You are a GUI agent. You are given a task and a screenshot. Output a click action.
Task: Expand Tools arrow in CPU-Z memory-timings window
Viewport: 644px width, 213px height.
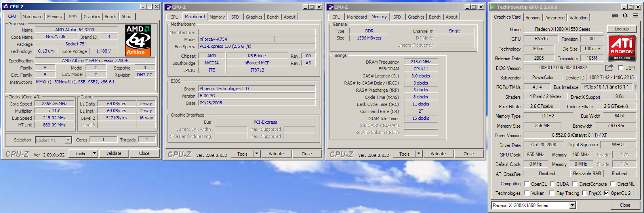[419, 154]
